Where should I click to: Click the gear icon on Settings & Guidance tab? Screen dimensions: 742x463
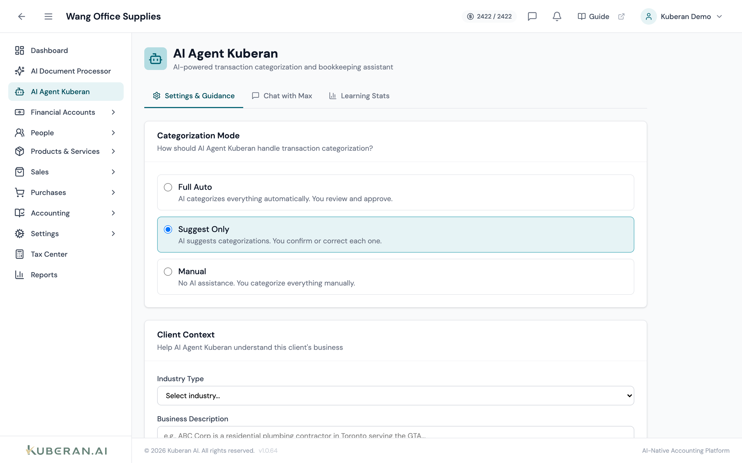coord(157,96)
